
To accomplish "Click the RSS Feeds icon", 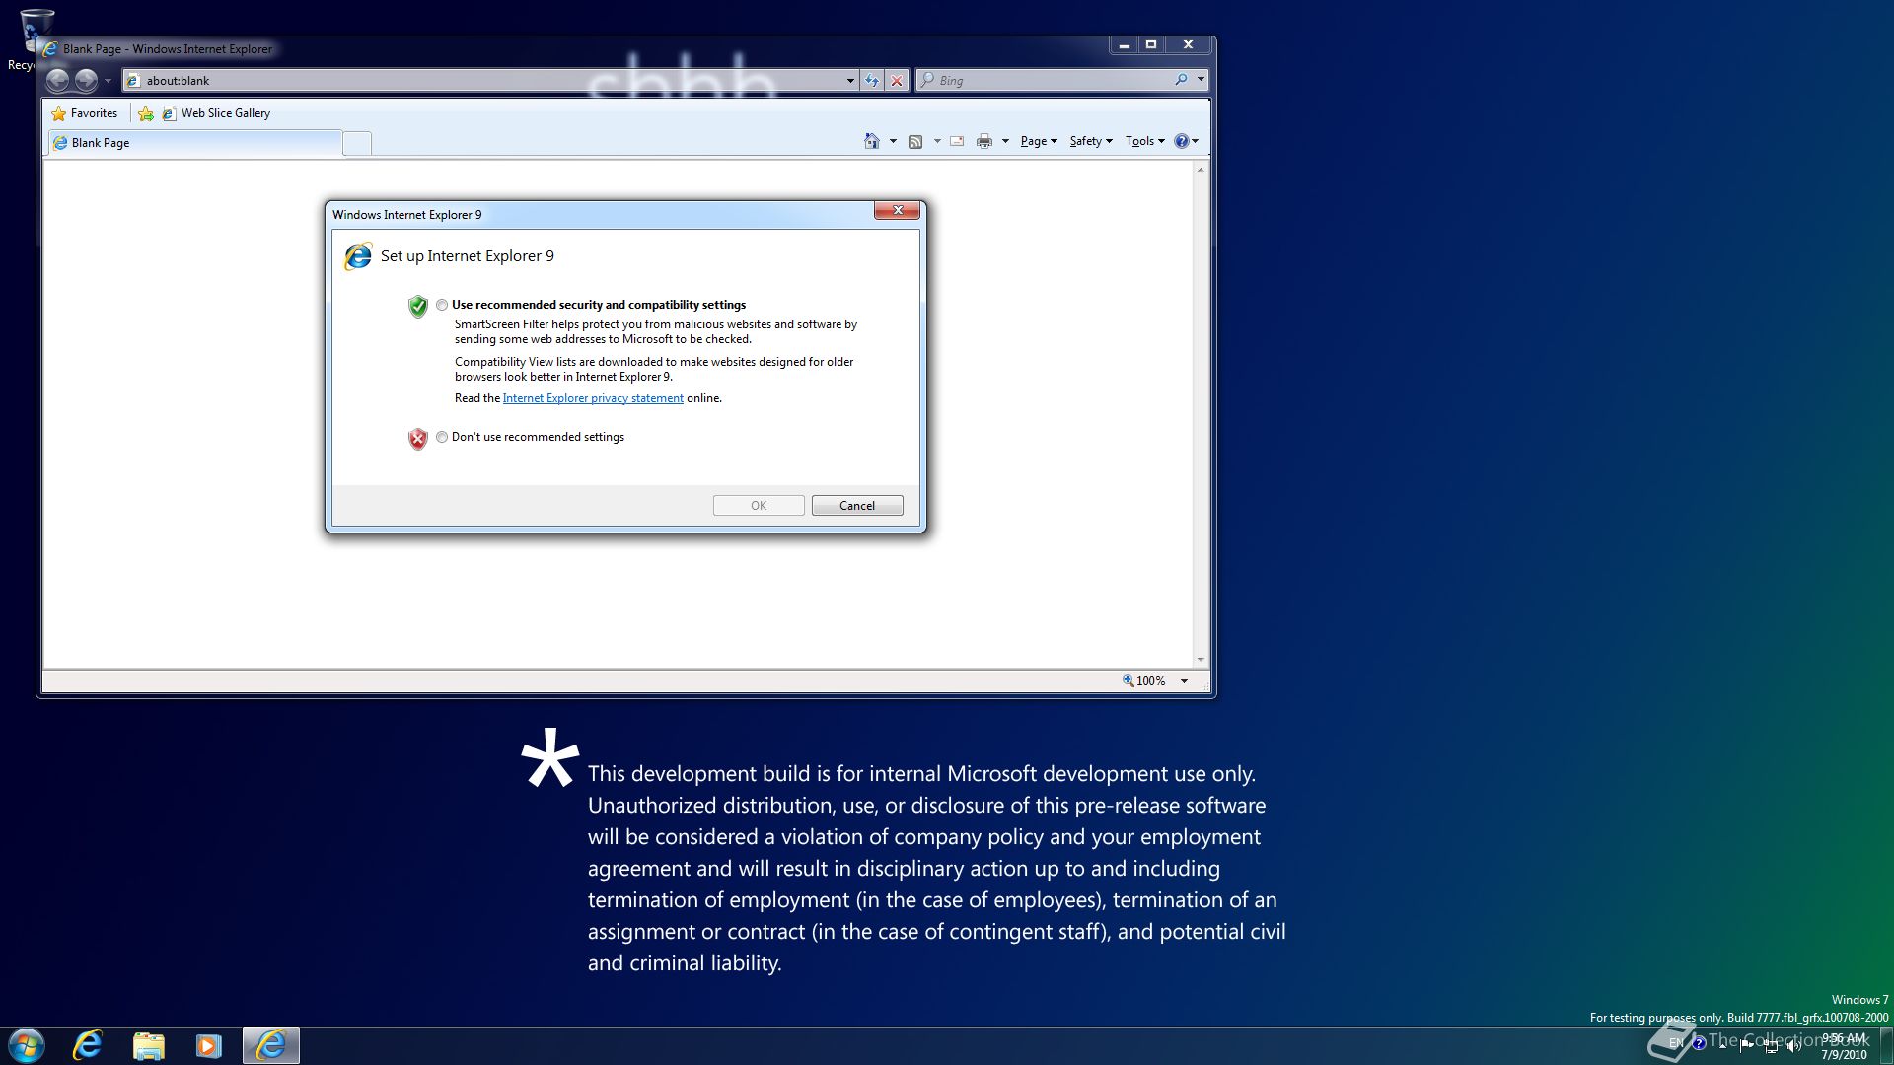I will pos(915,141).
